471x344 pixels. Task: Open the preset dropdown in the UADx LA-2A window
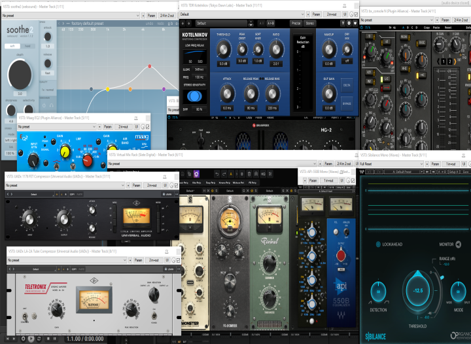[x=67, y=260]
